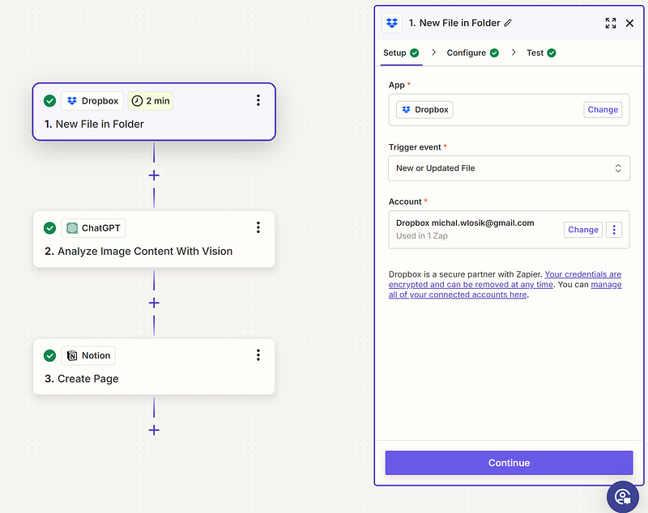
Task: Open the three-dot menu on the Notion step
Action: point(258,355)
